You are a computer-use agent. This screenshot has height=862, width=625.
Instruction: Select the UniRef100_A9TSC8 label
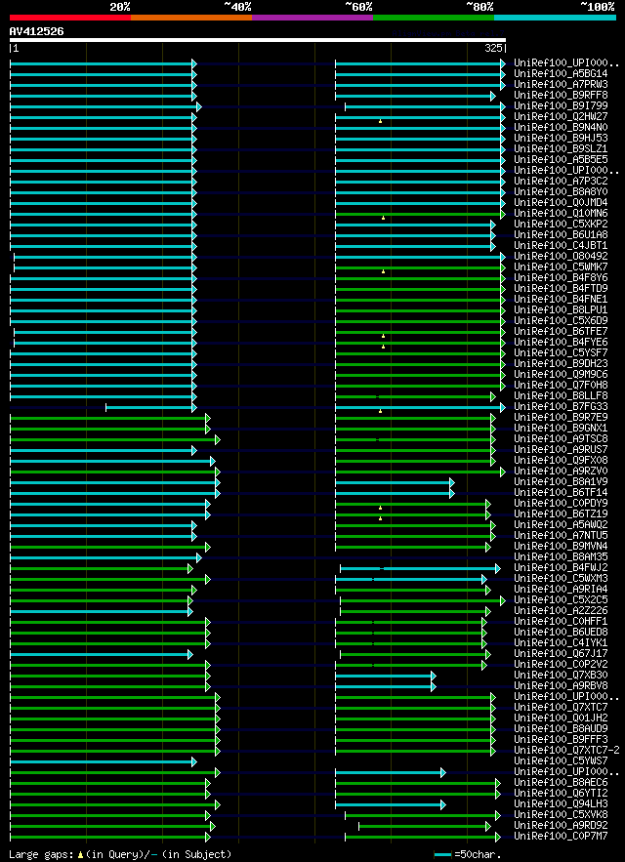(561, 439)
